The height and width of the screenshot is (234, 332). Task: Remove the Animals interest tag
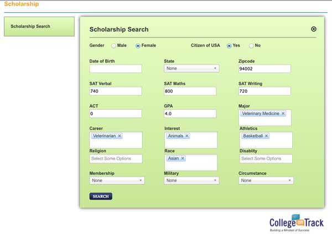coord(187,136)
